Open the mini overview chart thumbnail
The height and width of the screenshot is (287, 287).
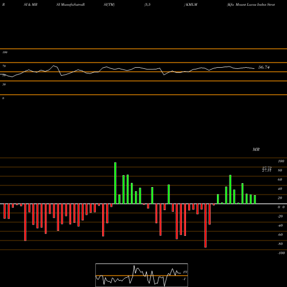(142, 275)
